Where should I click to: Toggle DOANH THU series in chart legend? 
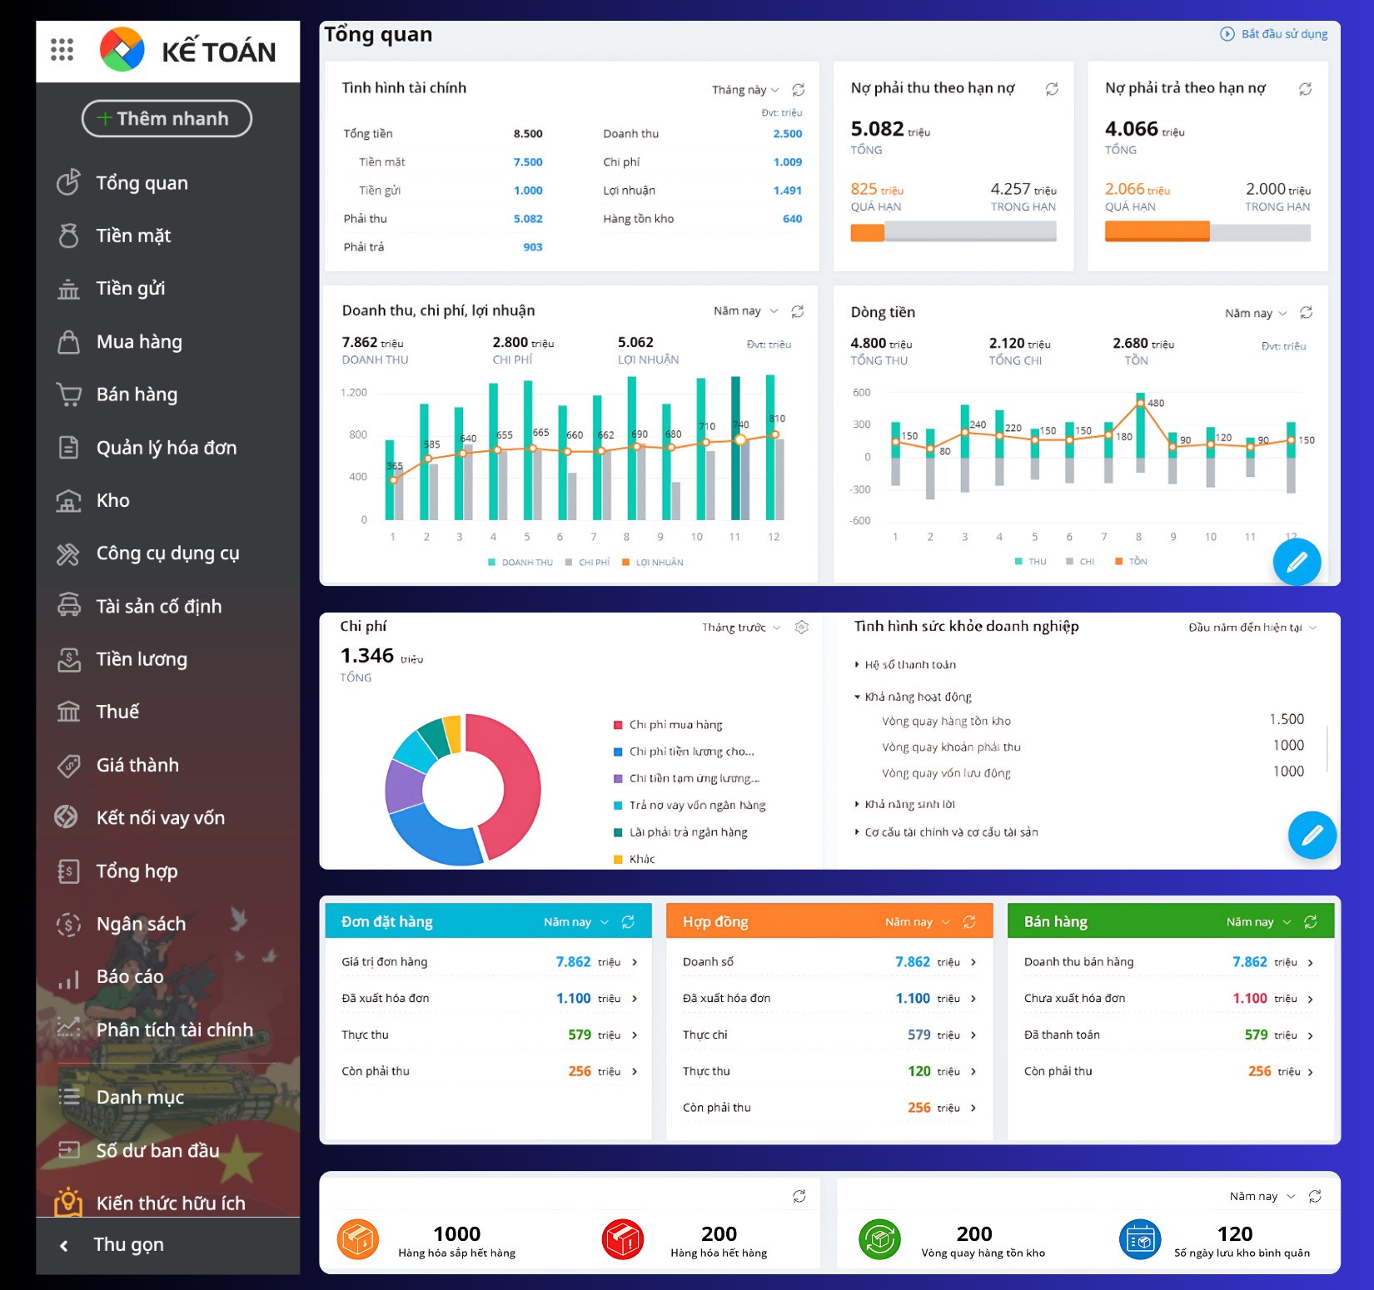click(x=520, y=563)
